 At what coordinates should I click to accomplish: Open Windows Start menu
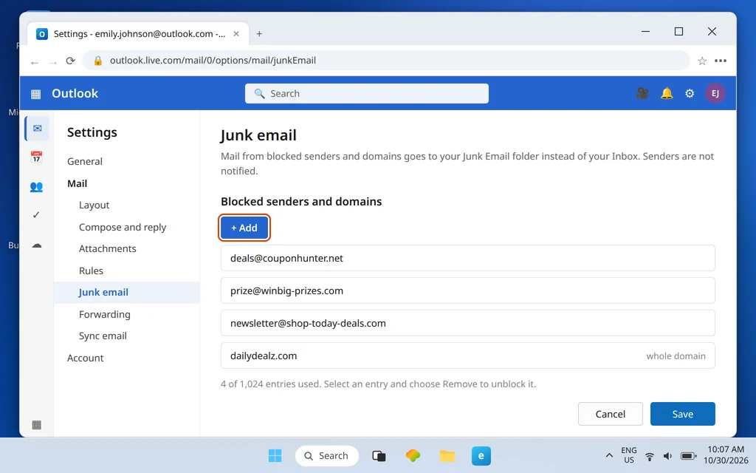(275, 455)
